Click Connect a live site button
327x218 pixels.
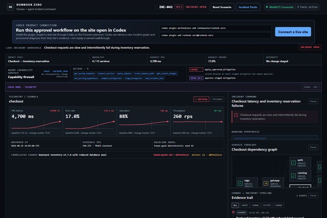click(x=293, y=32)
